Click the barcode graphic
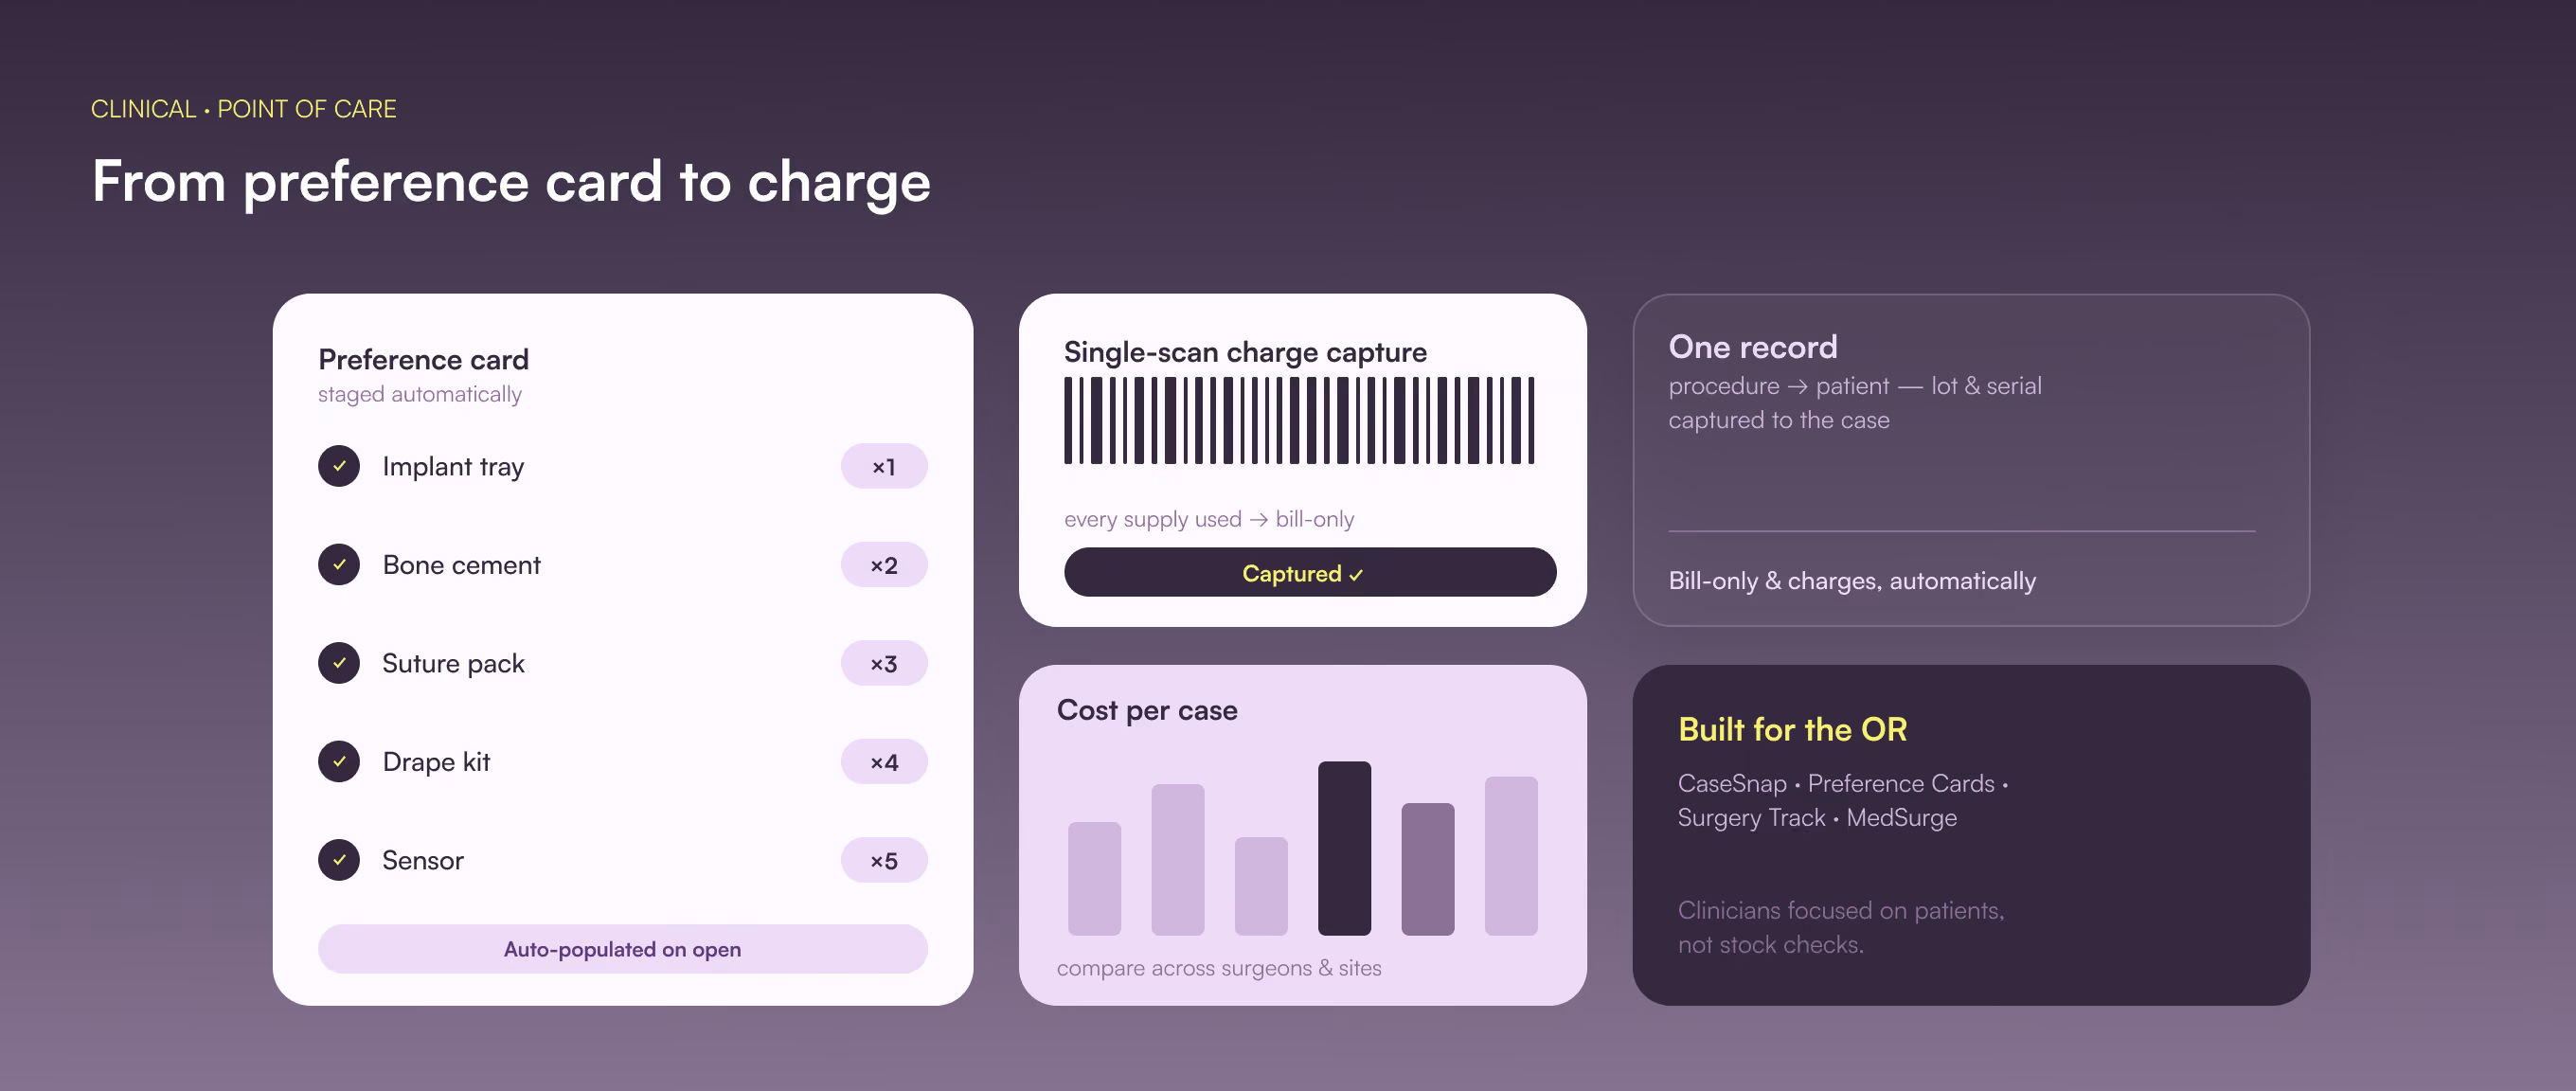Screen dimensions: 2576x1091 coord(1299,421)
